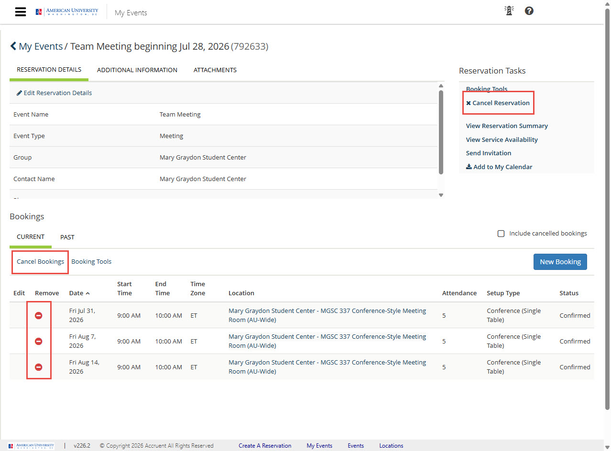The image size is (611, 451).
Task: Sort bookings by the Date column
Action: tap(79, 293)
